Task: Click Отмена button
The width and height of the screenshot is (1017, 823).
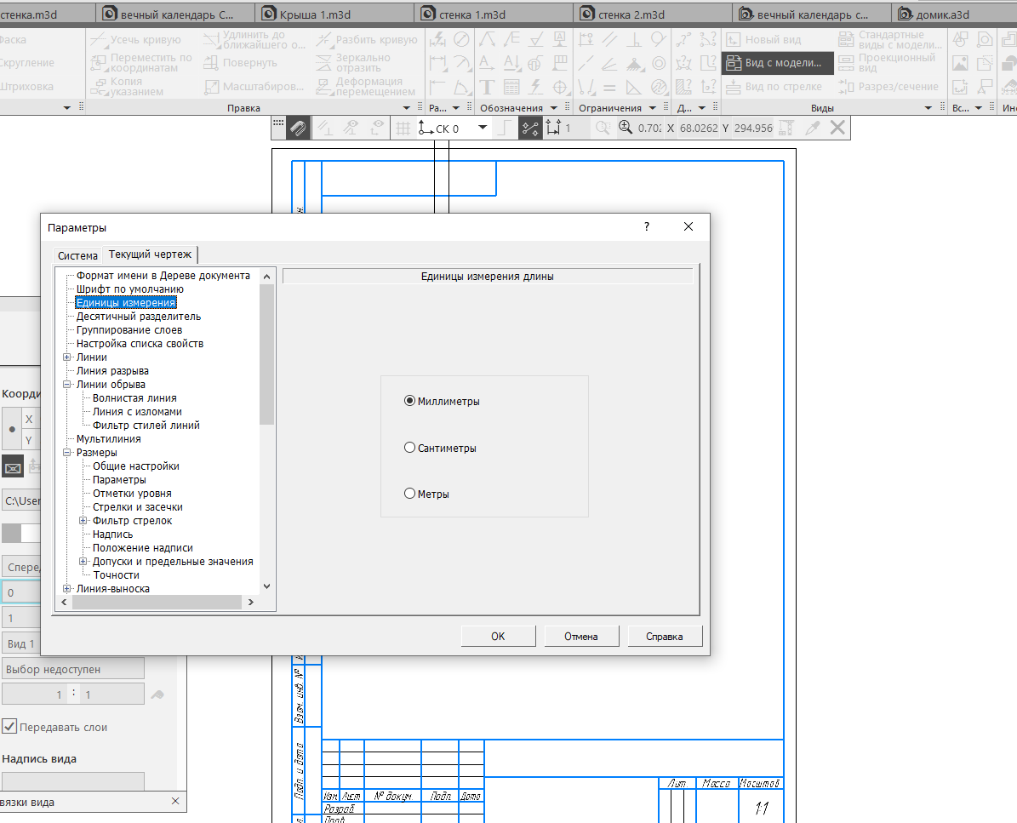Action: tap(581, 637)
